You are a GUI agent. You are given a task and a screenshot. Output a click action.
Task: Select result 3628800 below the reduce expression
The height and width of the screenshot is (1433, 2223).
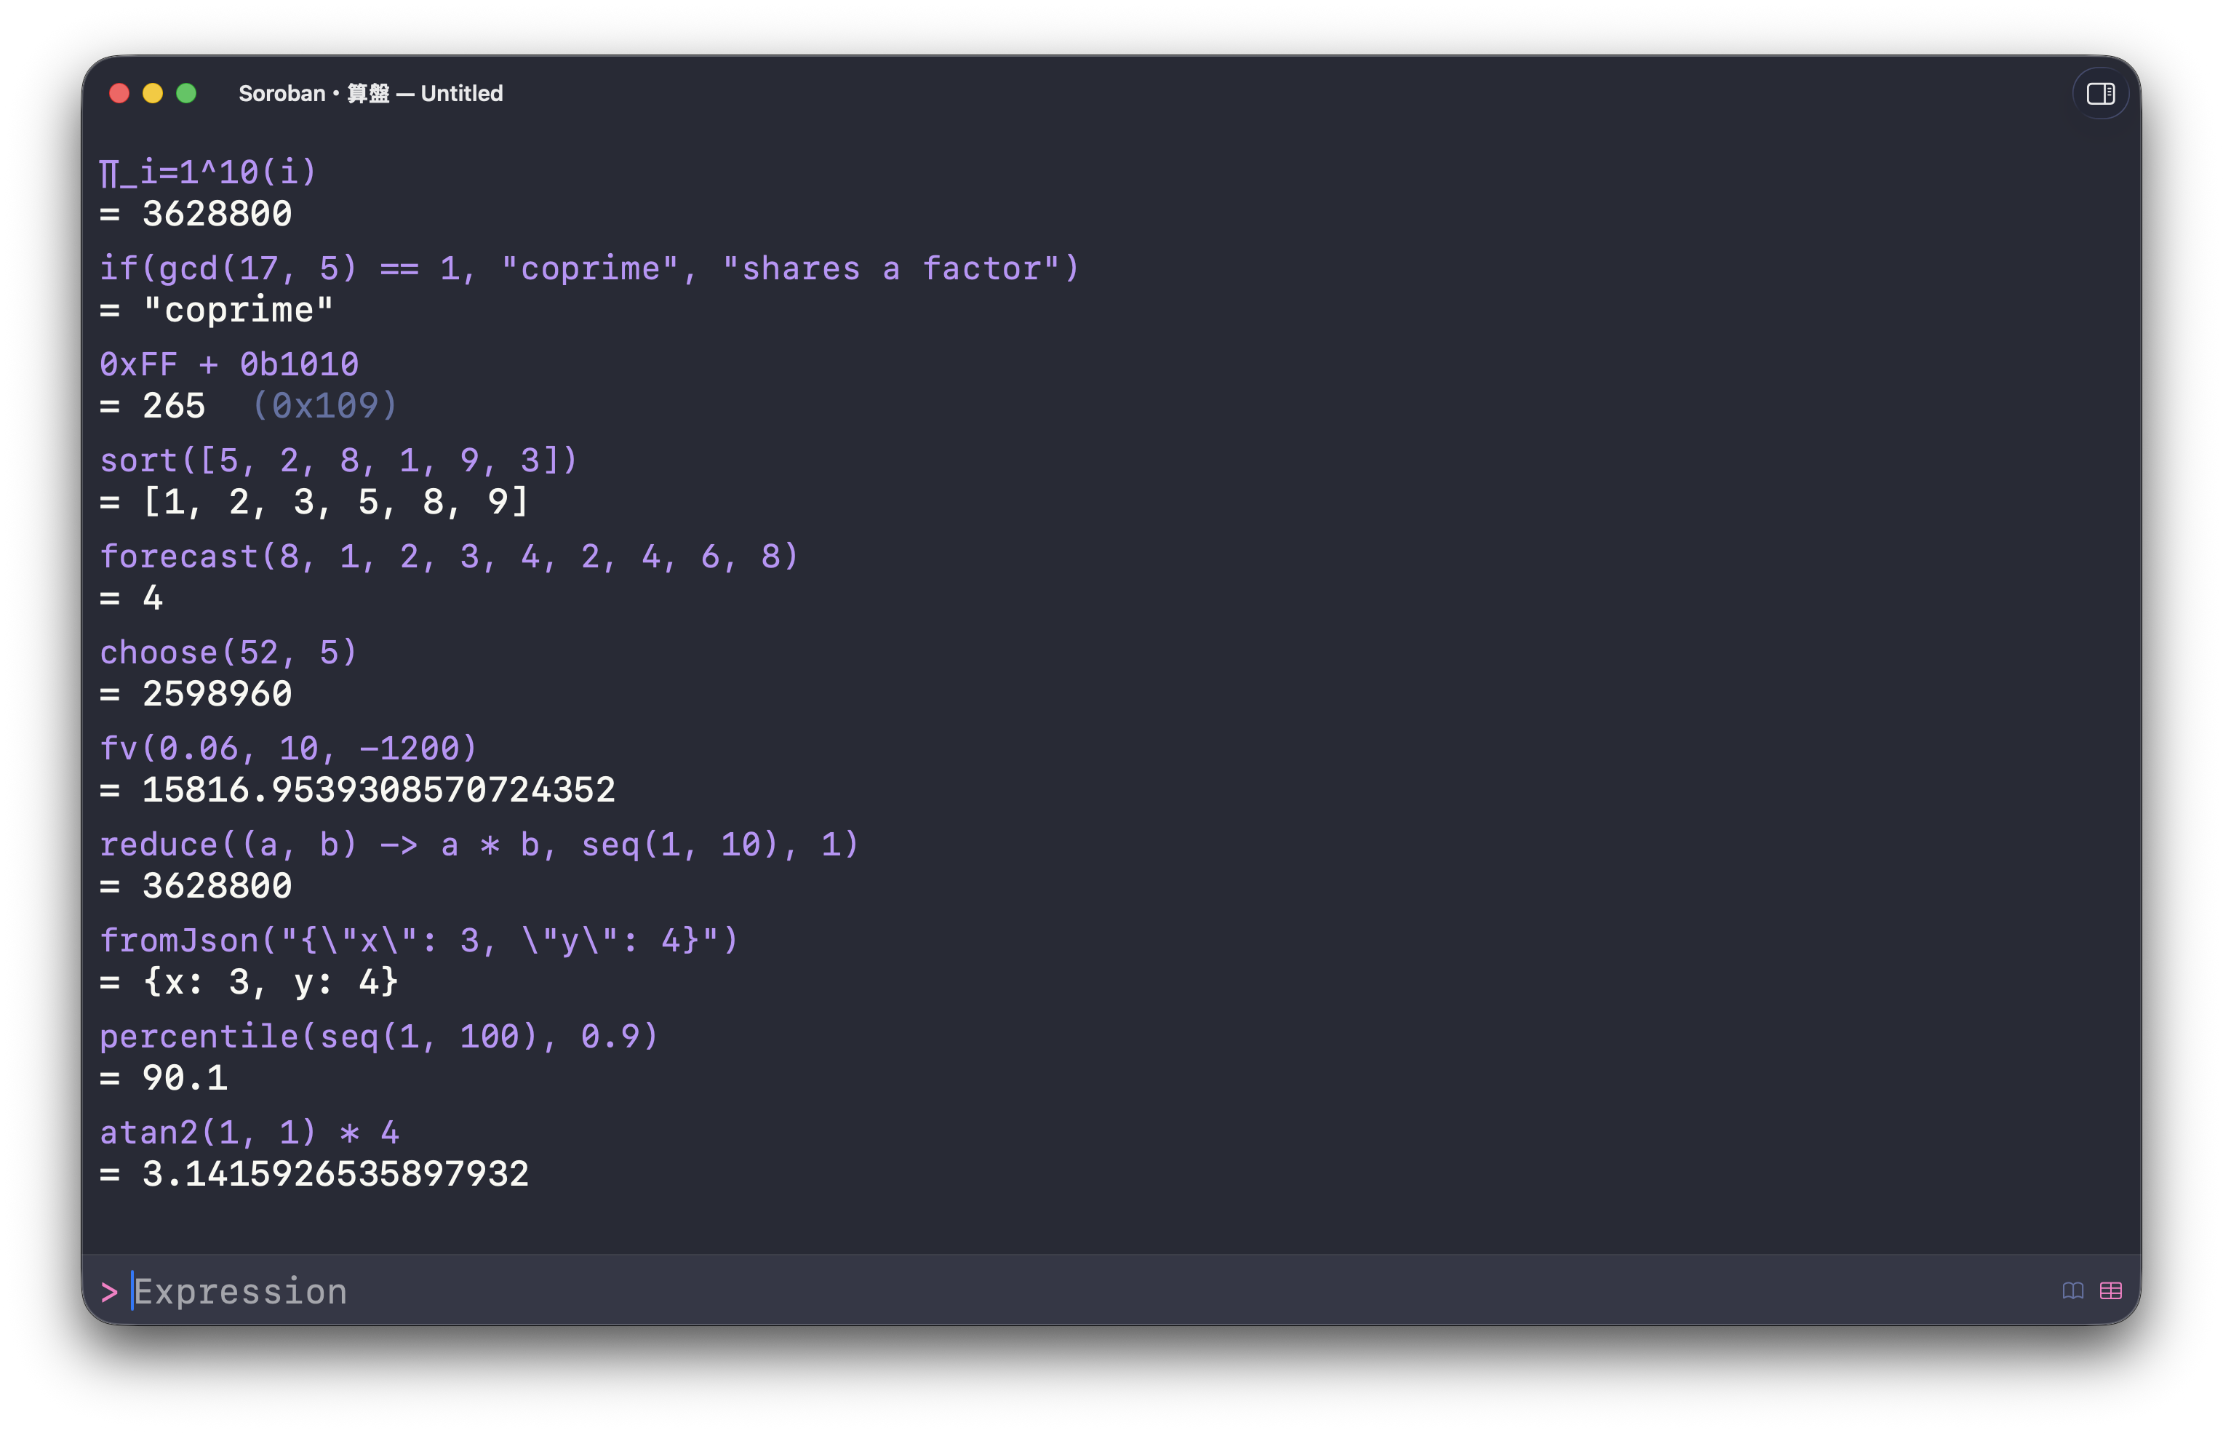coord(217,886)
